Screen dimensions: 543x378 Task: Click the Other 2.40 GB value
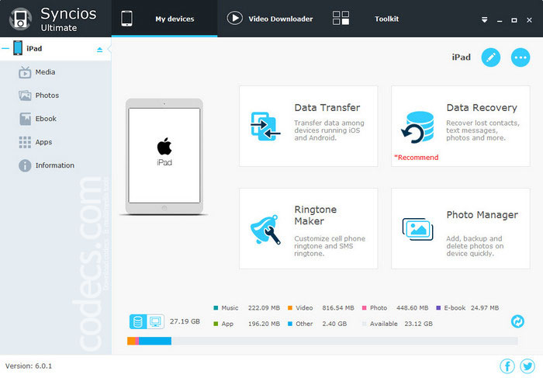(334, 324)
